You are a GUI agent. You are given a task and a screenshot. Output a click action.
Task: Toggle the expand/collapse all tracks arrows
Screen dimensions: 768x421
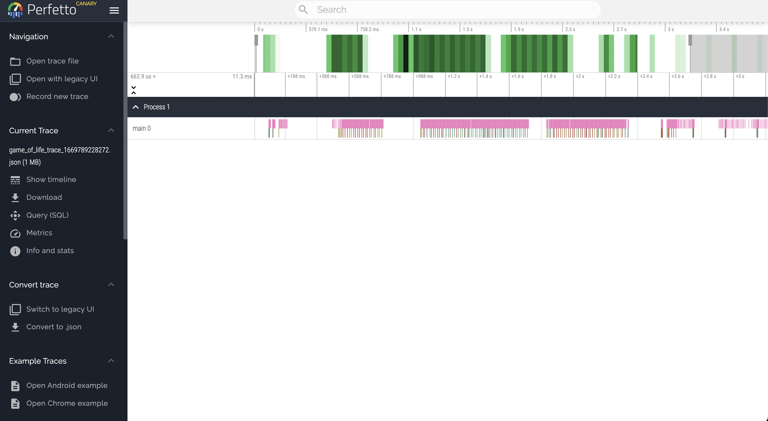tap(134, 90)
